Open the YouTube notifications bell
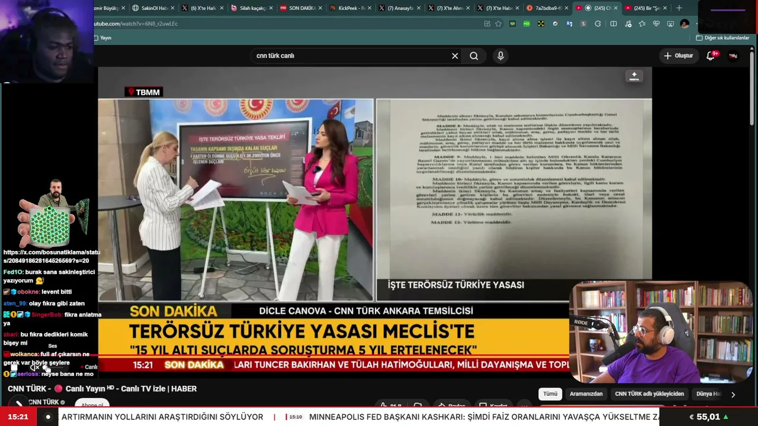Viewport: 758px width, 426px height. 711,56
